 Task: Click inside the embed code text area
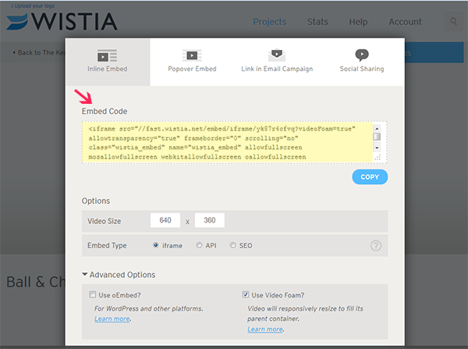(228, 143)
